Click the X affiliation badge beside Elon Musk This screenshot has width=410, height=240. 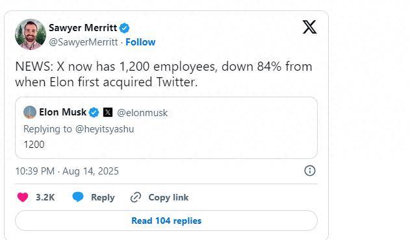pos(108,113)
